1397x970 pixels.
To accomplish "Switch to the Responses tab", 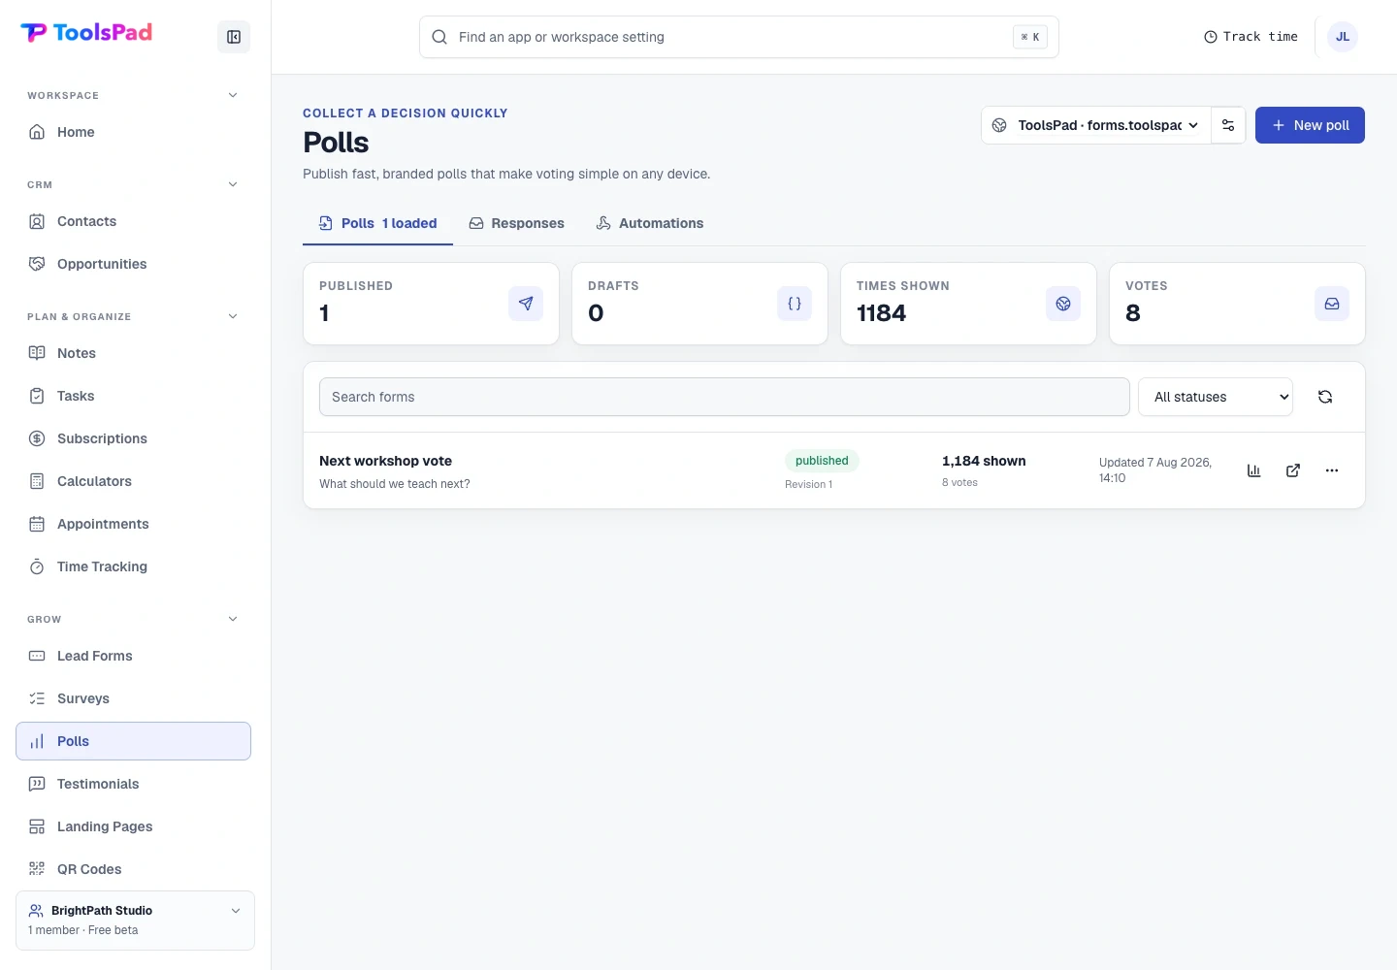I will [517, 223].
